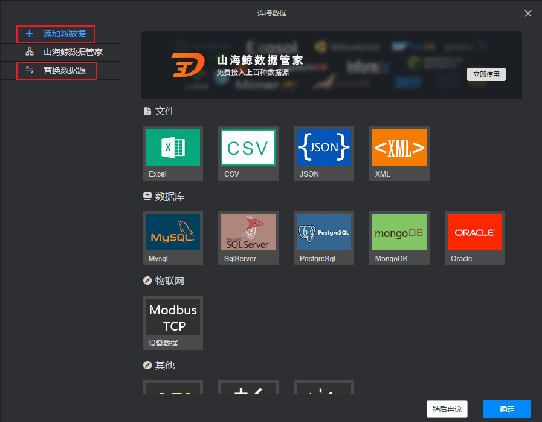Open the 添加新数据 tab
Viewport: 542px width, 422px height.
tap(61, 34)
